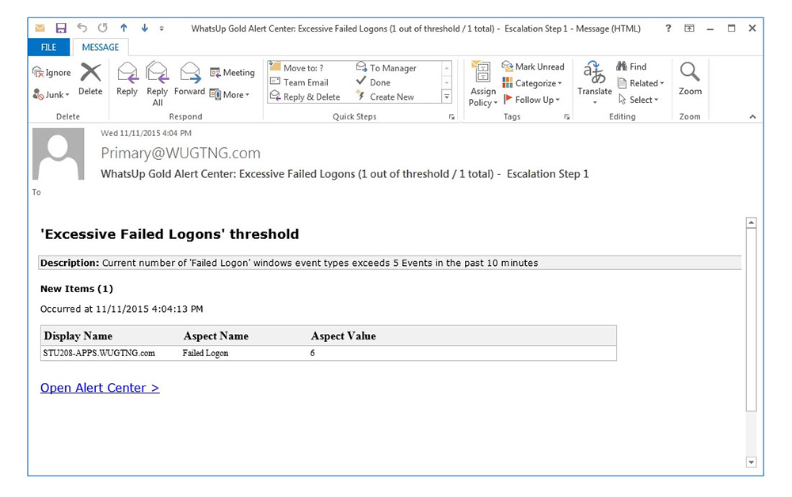The width and height of the screenshot is (792, 497).
Task: Click the 'Occurred at 11/11/2015 4:04:13 PM' line
Action: click(x=122, y=309)
